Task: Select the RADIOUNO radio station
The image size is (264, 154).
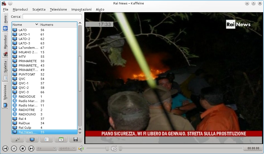Action: coord(44,114)
